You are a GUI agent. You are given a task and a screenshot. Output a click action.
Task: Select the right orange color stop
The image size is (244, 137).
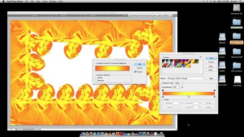(214, 97)
